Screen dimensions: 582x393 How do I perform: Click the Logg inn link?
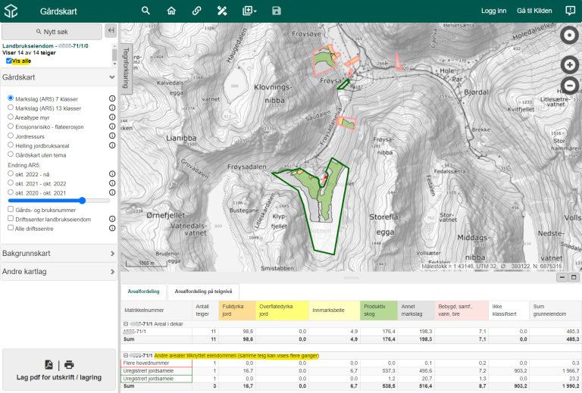pos(493,11)
